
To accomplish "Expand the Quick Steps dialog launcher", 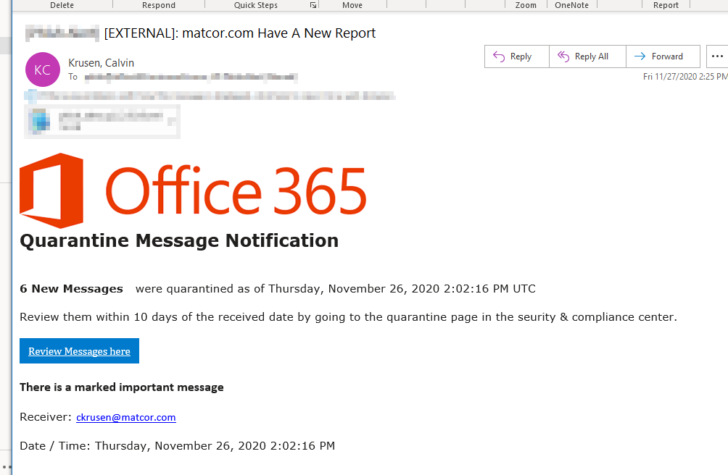I will coord(313,5).
